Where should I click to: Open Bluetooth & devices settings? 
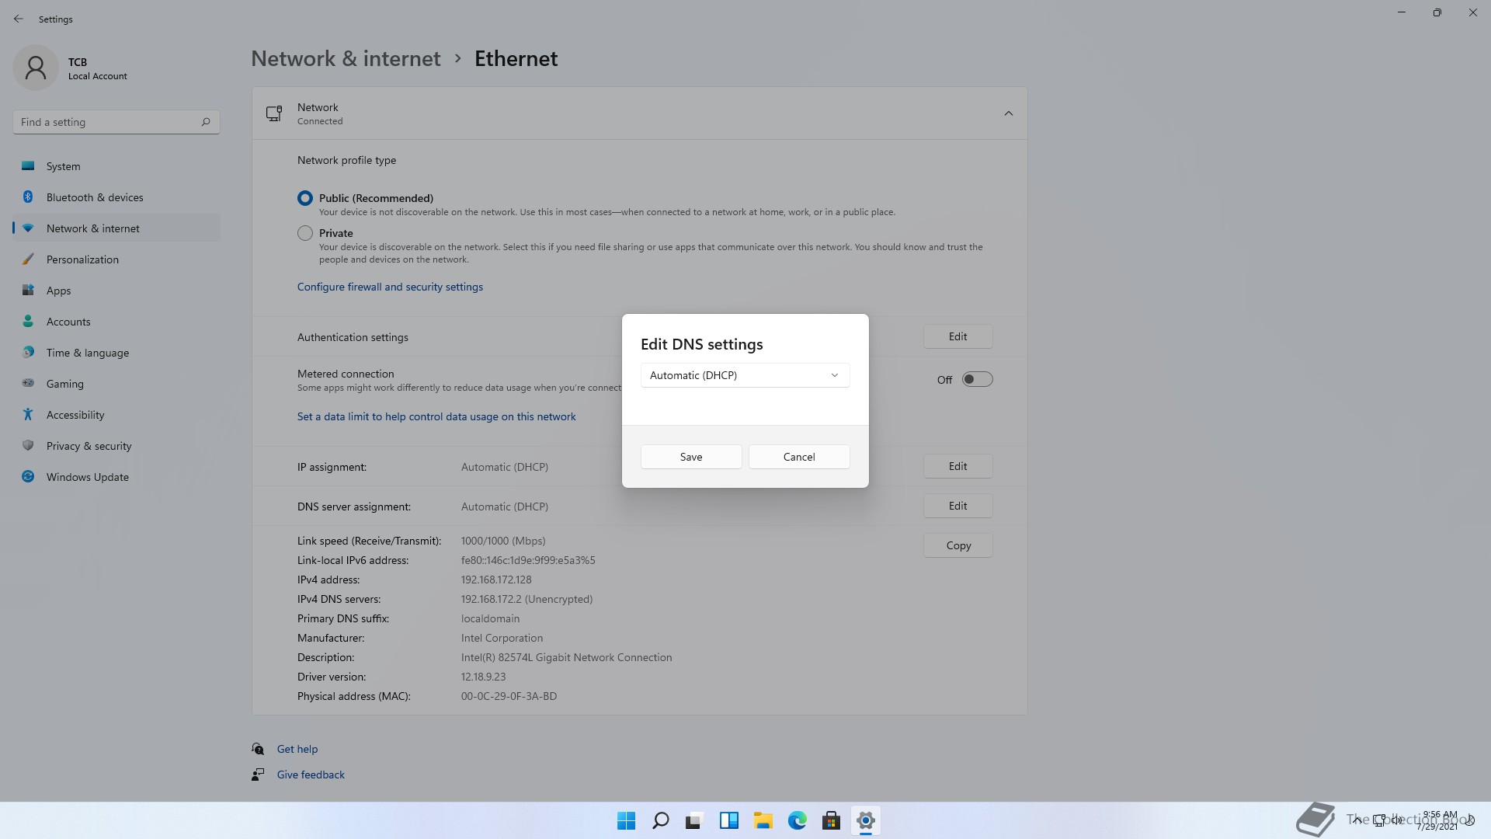pyautogui.click(x=95, y=197)
